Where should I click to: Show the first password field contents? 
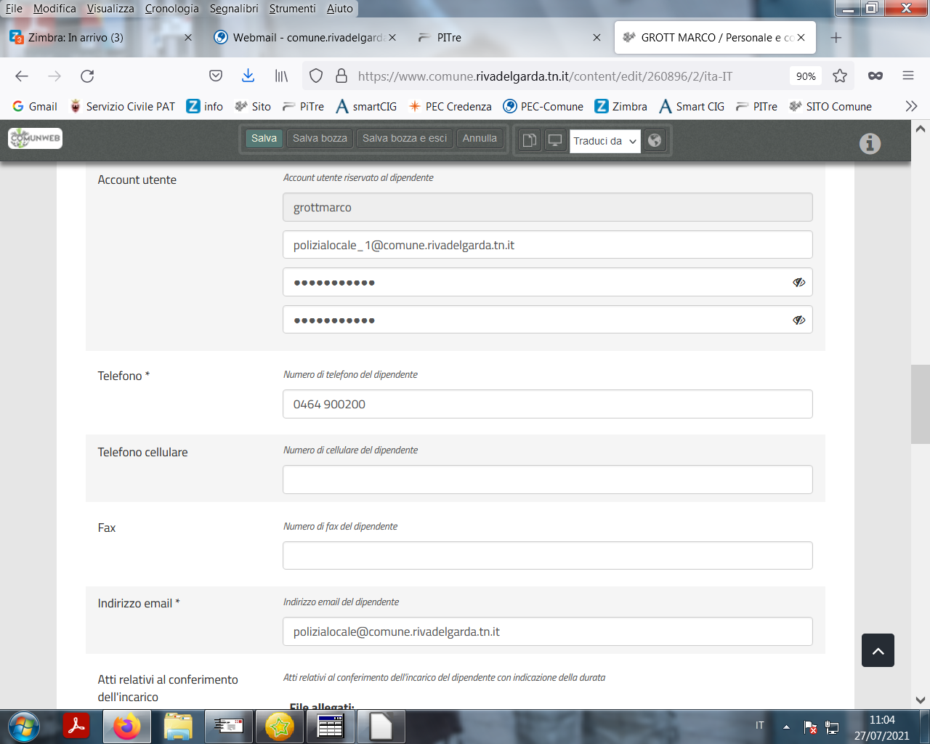(x=798, y=283)
